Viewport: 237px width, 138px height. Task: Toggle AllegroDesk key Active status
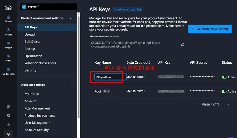(224, 77)
